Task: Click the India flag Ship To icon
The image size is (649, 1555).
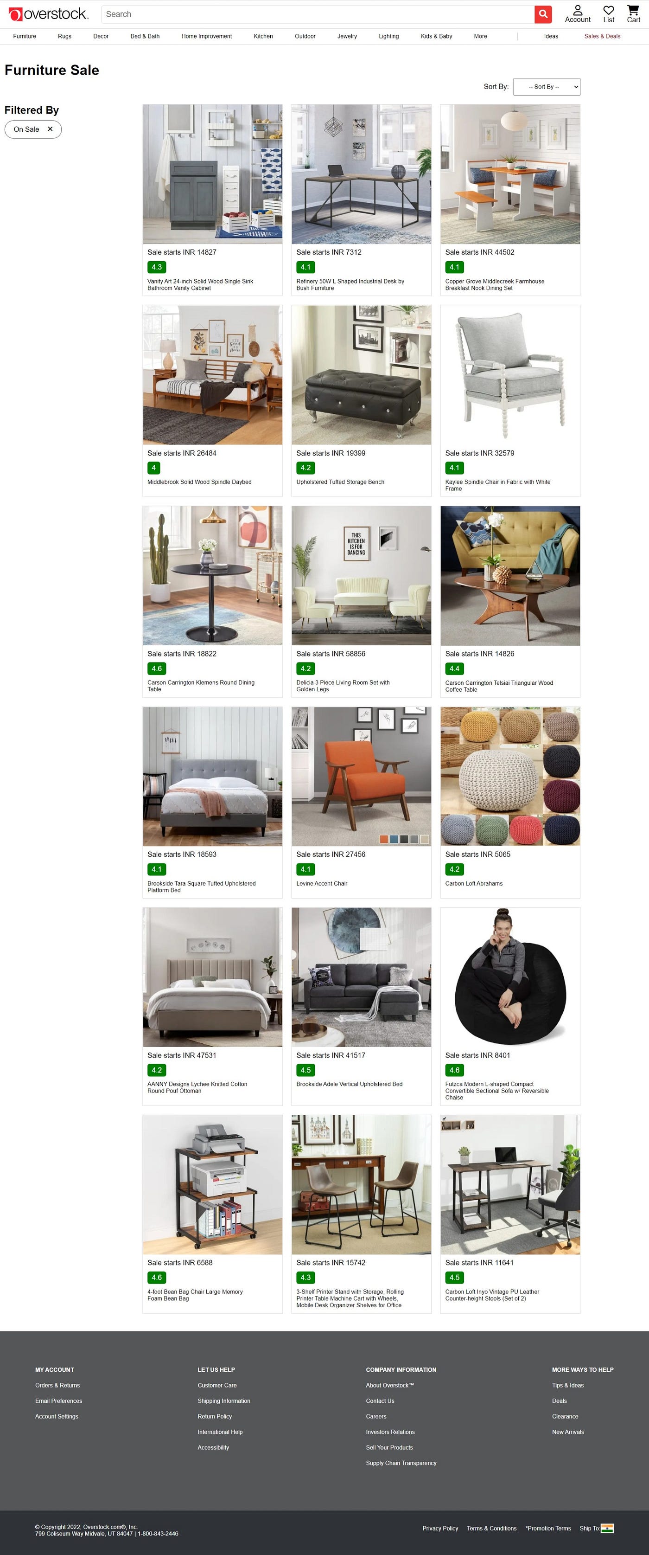Action: [607, 1528]
